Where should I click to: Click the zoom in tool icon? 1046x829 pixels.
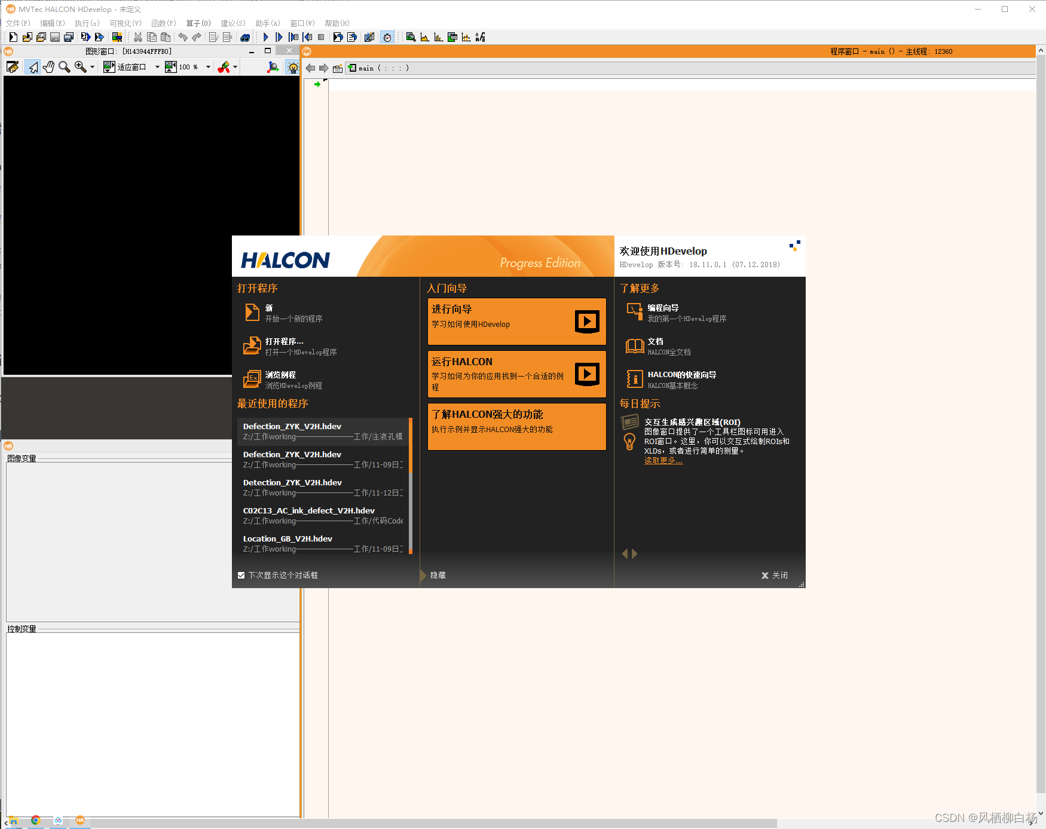[x=80, y=67]
